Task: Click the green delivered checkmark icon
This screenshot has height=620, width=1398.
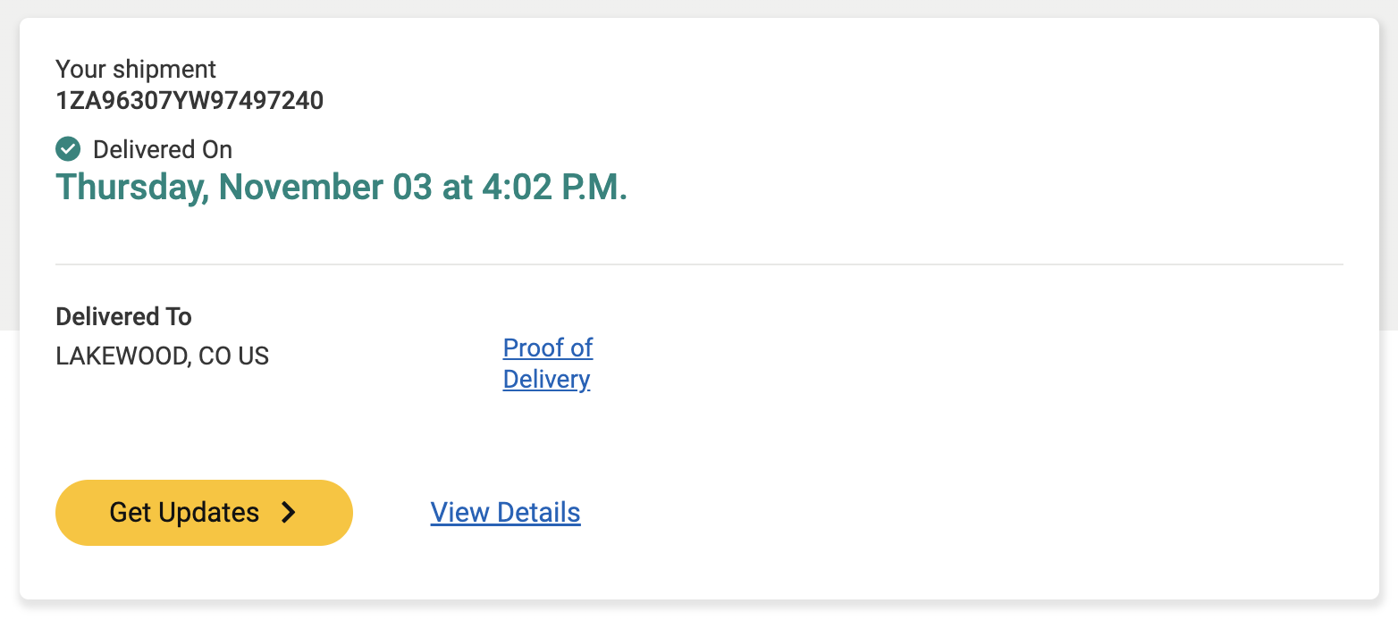Action: coord(68,149)
